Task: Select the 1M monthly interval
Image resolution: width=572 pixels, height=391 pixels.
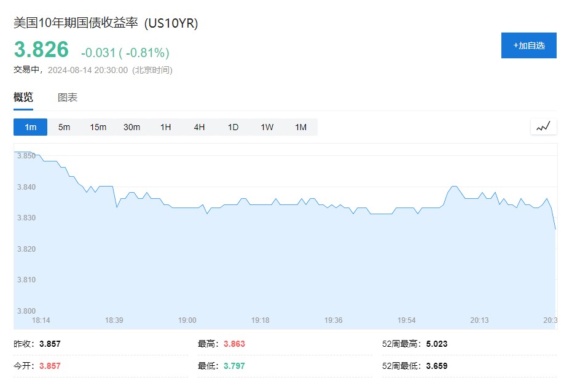Action: pyautogui.click(x=300, y=127)
